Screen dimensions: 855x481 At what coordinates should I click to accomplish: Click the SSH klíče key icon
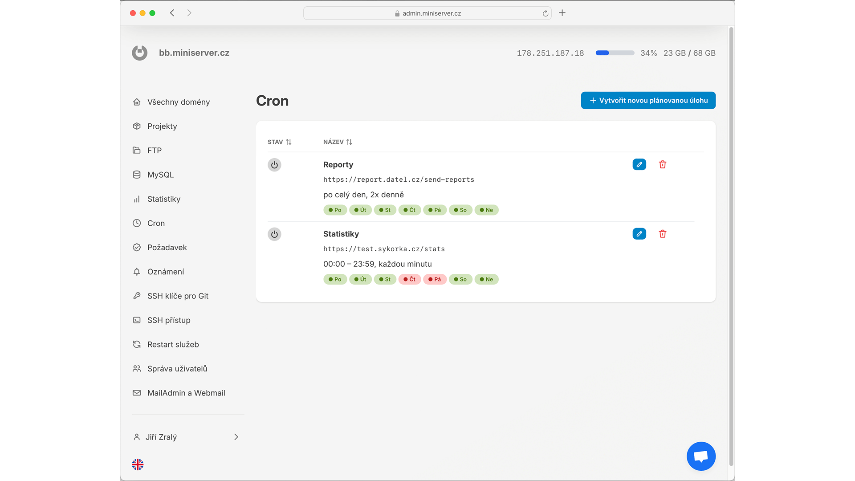pos(137,296)
